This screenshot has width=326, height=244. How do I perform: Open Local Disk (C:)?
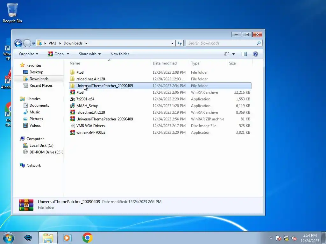pyautogui.click(x=41, y=146)
